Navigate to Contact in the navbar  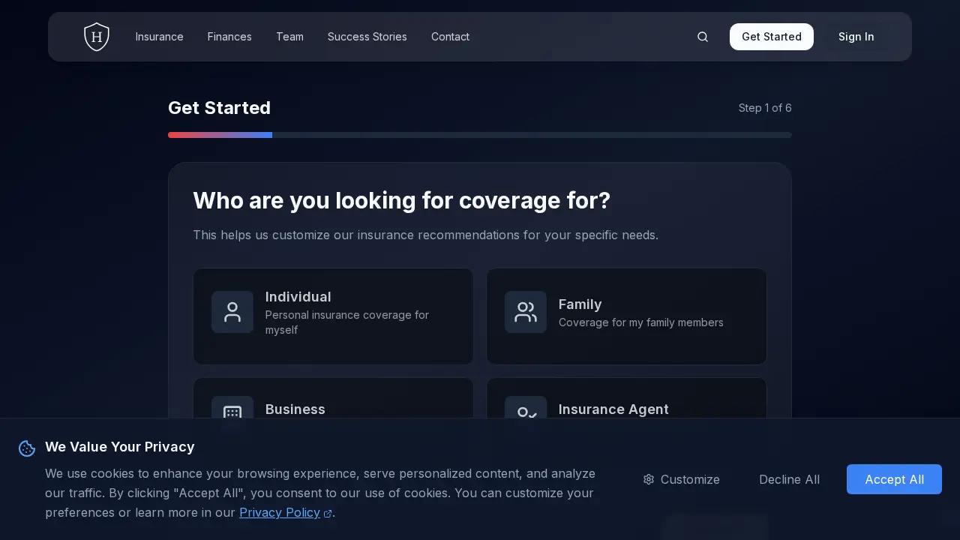[x=450, y=37]
